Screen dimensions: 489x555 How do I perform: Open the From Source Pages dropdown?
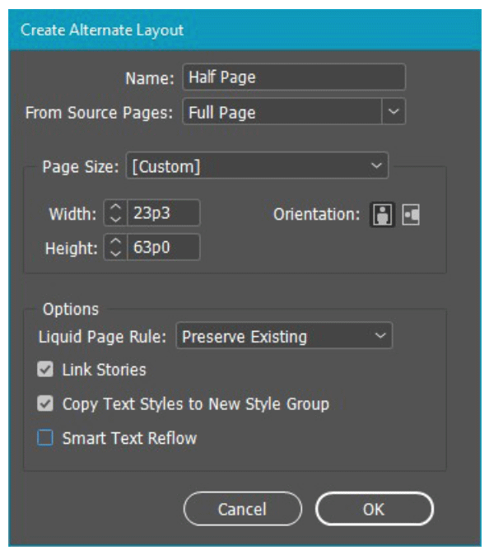pyautogui.click(x=294, y=111)
